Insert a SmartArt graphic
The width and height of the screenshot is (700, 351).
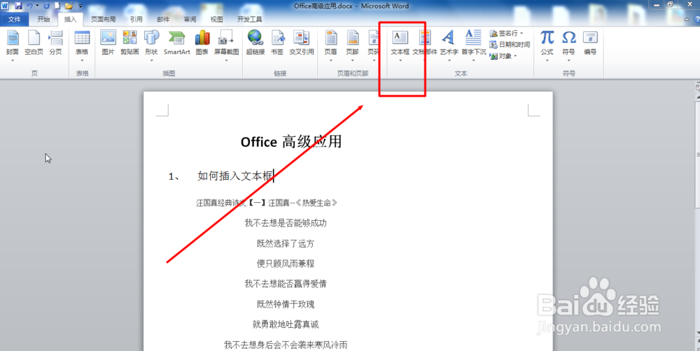pos(177,43)
